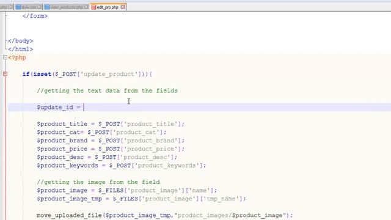Click the $product_brand assignment line
Image resolution: width=391 pixels, height=220 pixels.
click(111, 141)
